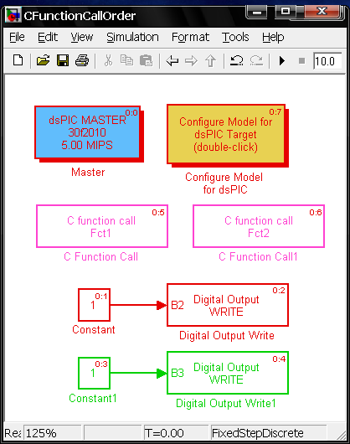This screenshot has width=350, height=444.
Task: Select the green Constant1 block
Action: [94, 373]
